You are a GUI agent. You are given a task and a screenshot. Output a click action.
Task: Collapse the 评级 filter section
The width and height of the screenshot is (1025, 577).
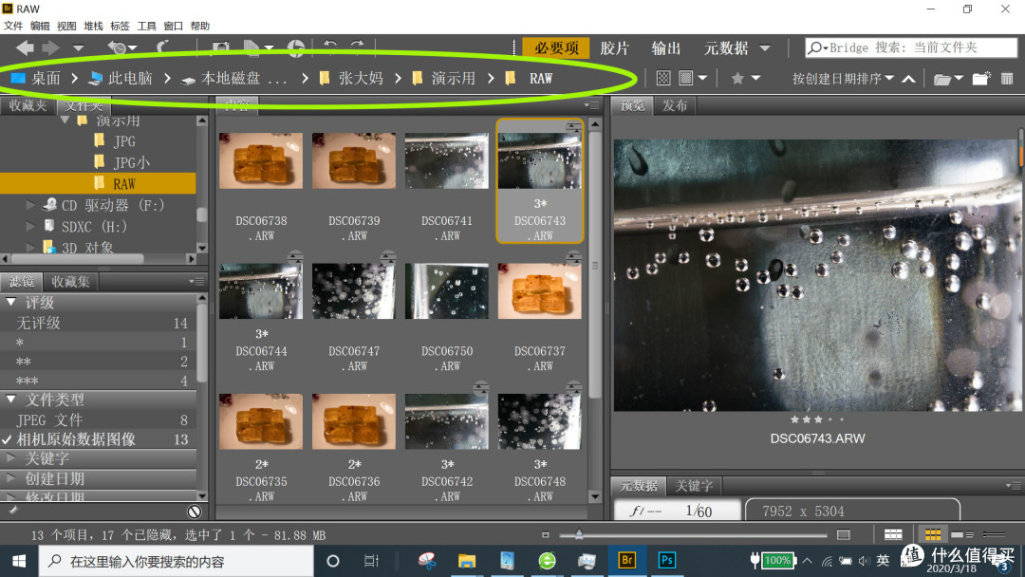[x=11, y=302]
